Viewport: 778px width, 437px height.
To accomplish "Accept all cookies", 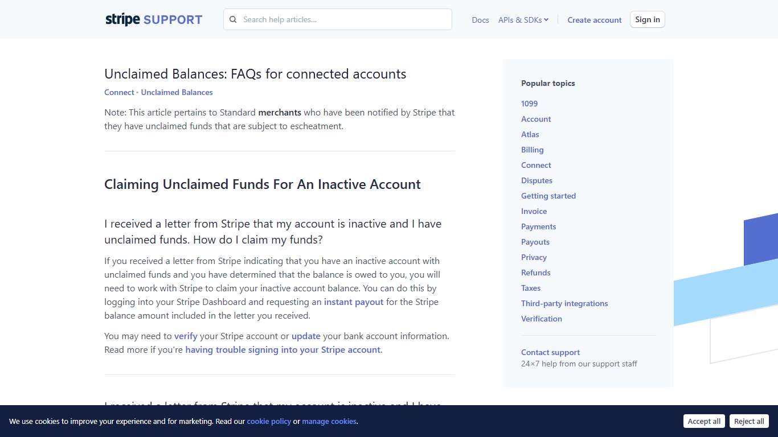I will click(x=704, y=421).
